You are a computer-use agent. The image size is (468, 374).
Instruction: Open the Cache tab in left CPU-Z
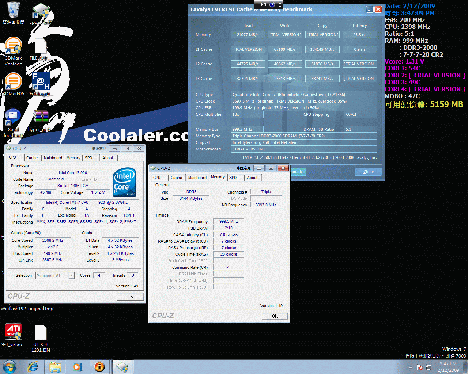tap(32, 158)
